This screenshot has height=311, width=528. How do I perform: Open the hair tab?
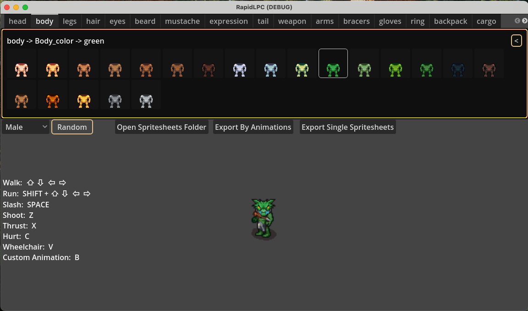pos(93,21)
